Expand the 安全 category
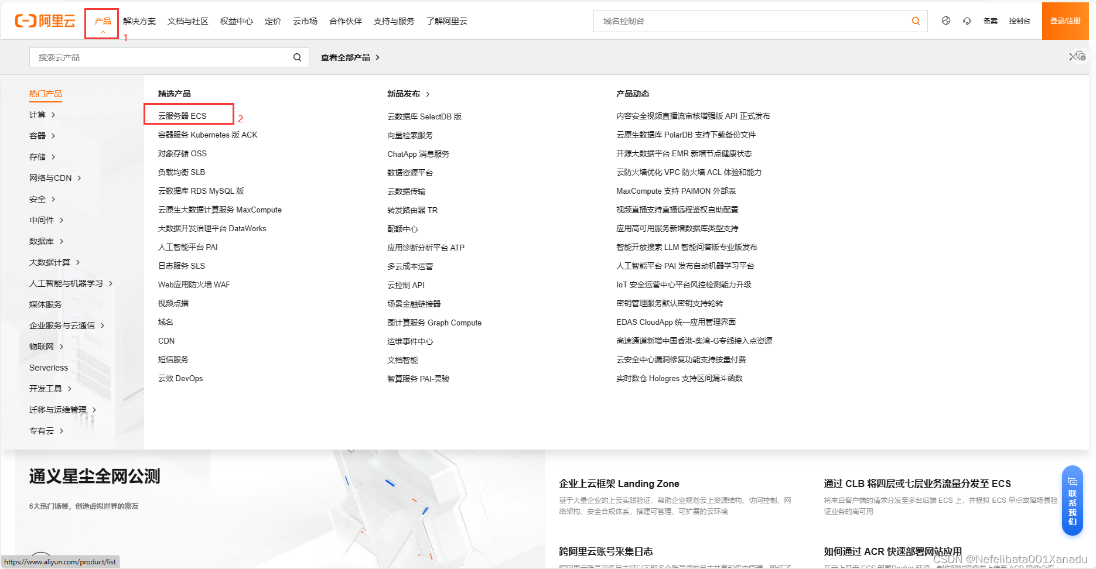This screenshot has height=569, width=1096. click(x=42, y=199)
